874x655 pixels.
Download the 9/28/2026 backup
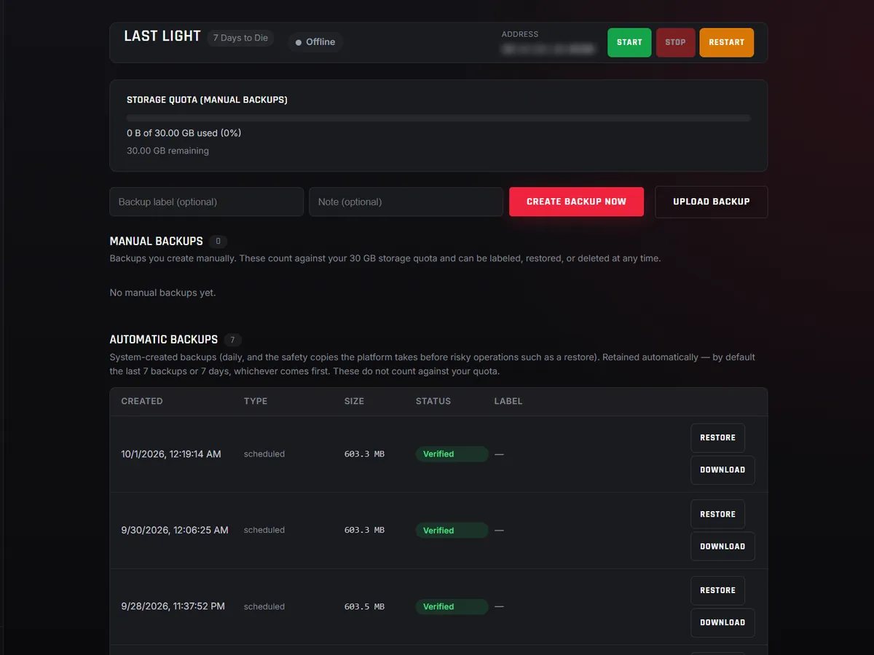pyautogui.click(x=723, y=622)
